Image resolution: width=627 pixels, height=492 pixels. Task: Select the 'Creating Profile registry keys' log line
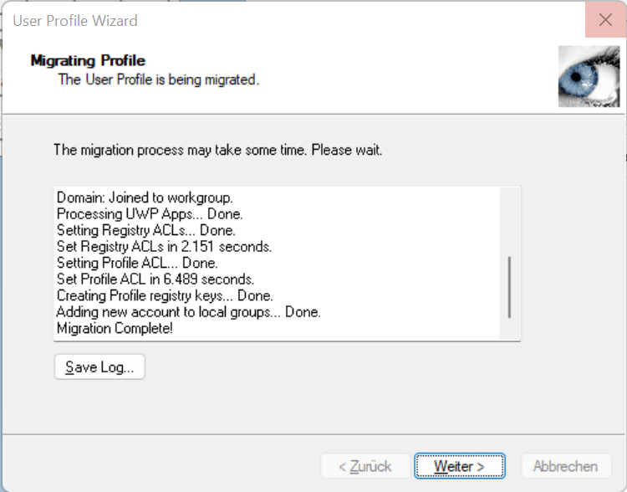pos(165,295)
